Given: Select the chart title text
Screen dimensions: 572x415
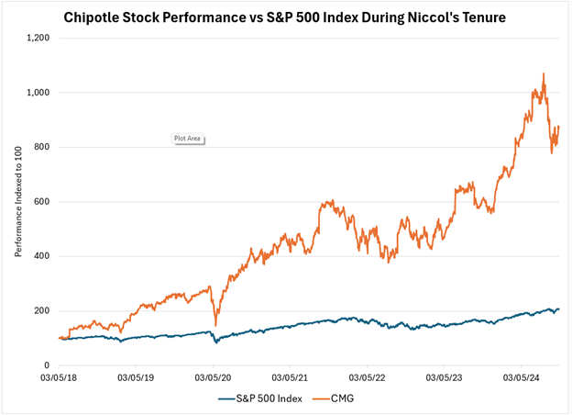Looking at the screenshot, I should pos(286,17).
